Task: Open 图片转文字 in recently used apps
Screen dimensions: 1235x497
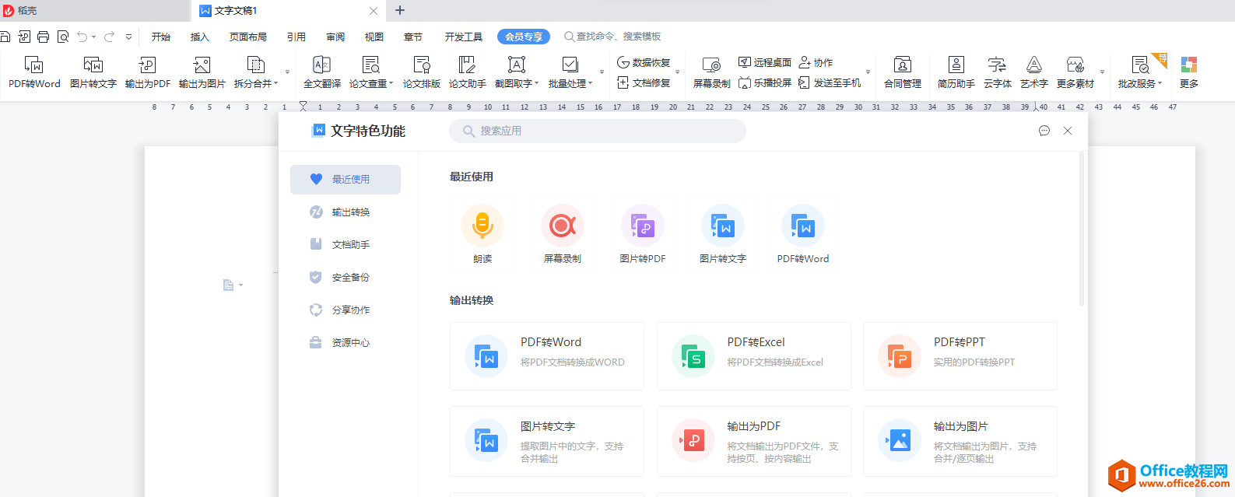Action: pos(723,234)
